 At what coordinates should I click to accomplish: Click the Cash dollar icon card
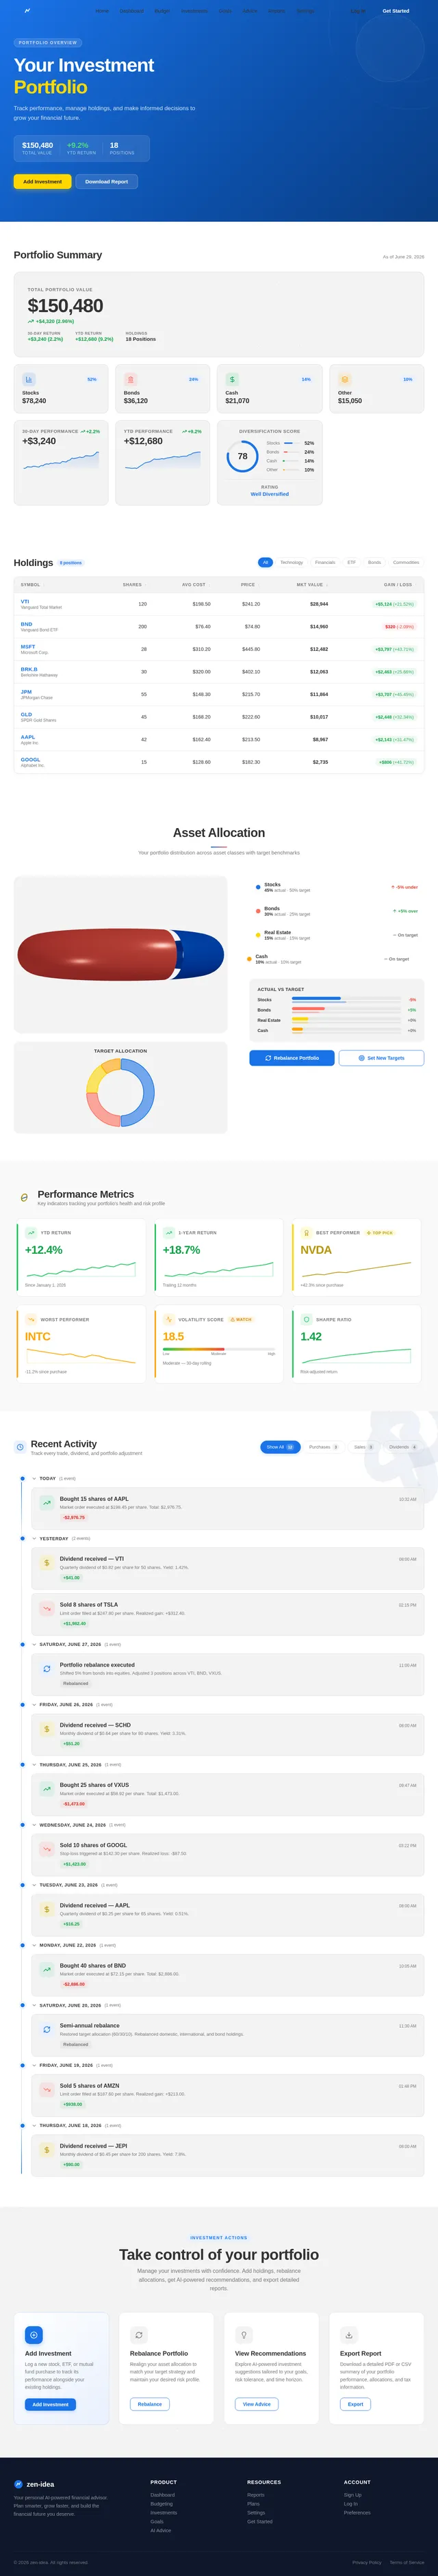[x=232, y=380]
